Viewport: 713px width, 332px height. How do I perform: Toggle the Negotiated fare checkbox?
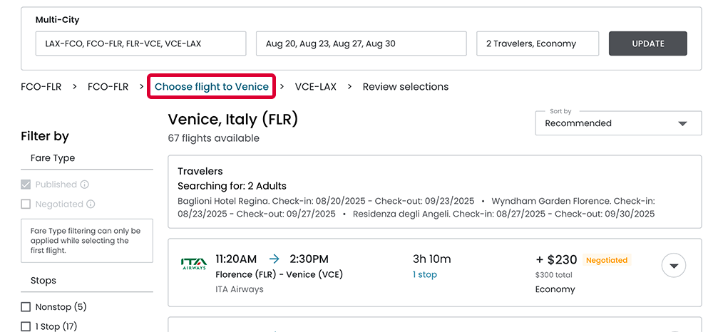click(x=26, y=204)
